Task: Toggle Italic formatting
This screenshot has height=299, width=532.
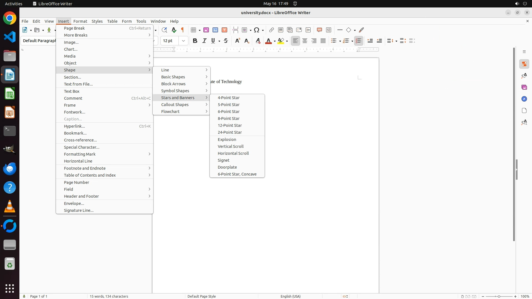Action: pyautogui.click(x=204, y=41)
